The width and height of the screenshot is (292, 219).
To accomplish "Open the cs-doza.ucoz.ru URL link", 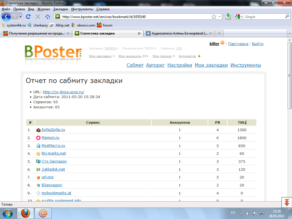I will pyautogui.click(x=63, y=92).
